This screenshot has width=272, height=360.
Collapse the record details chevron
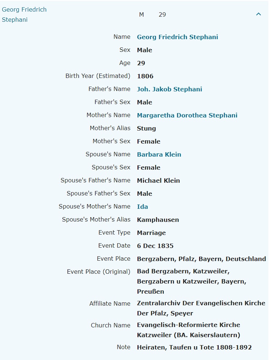259,15
